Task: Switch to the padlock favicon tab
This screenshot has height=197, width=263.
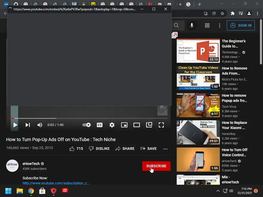Action: [x=83, y=4]
